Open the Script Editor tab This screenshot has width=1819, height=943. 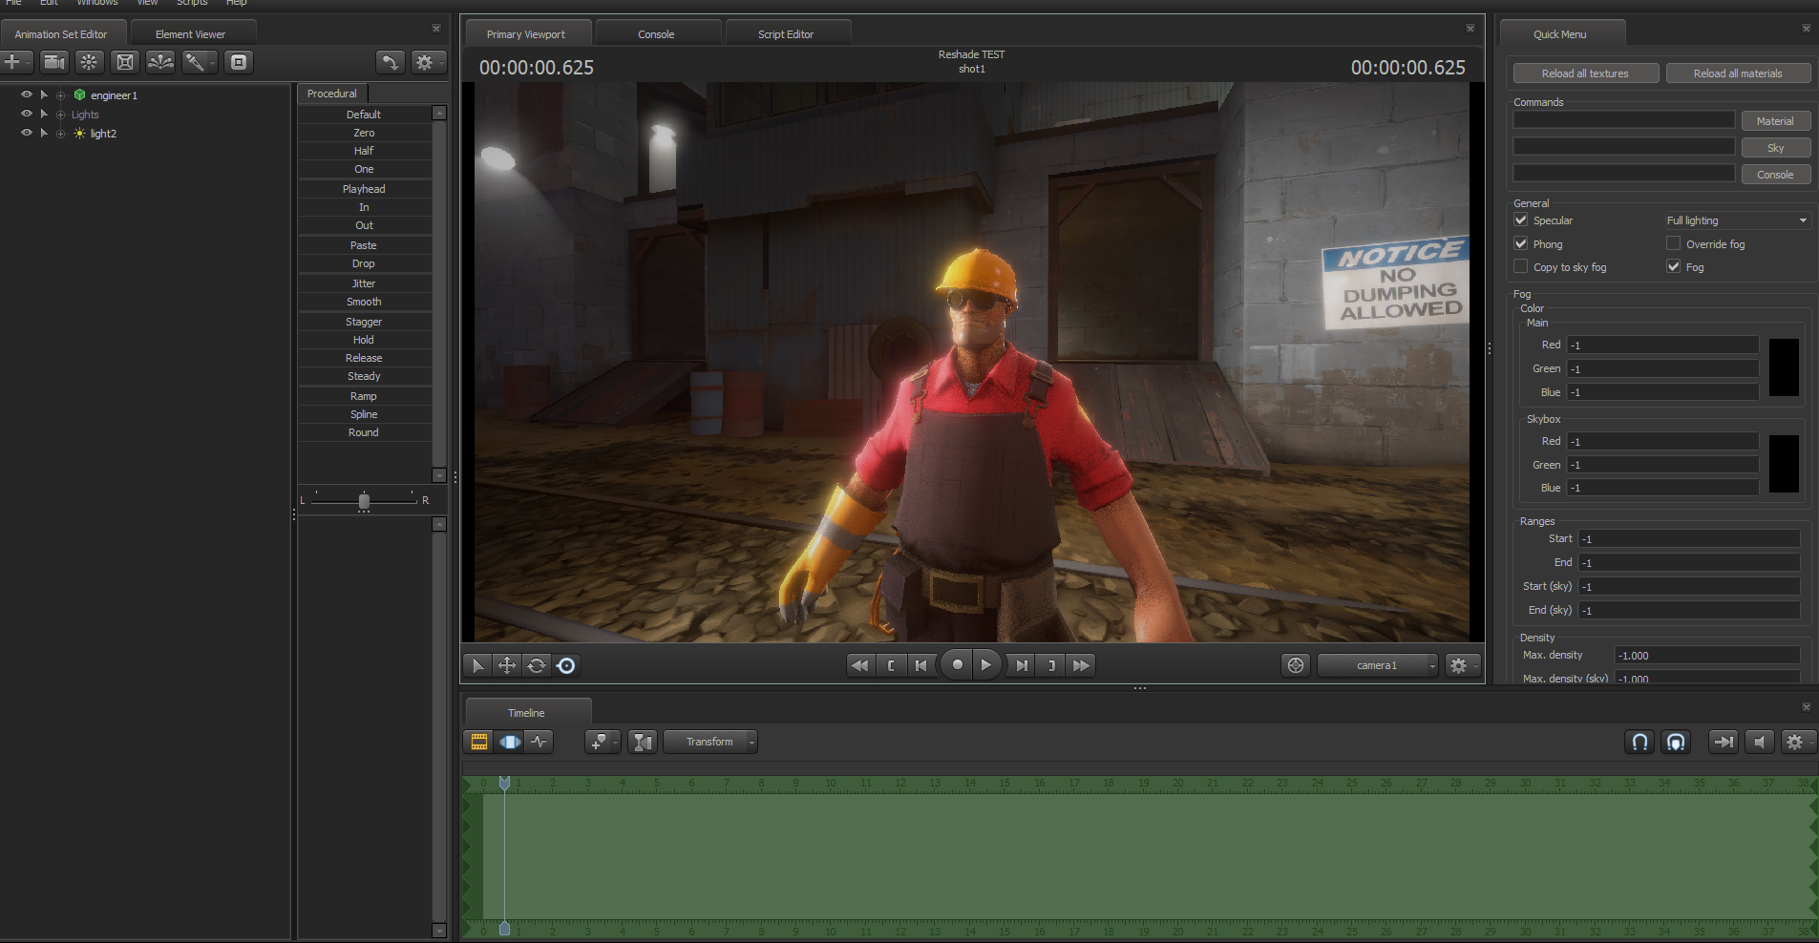[785, 34]
